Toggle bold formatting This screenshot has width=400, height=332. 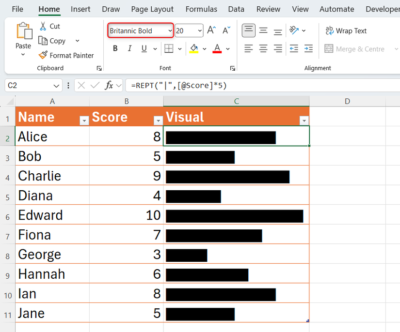point(115,48)
